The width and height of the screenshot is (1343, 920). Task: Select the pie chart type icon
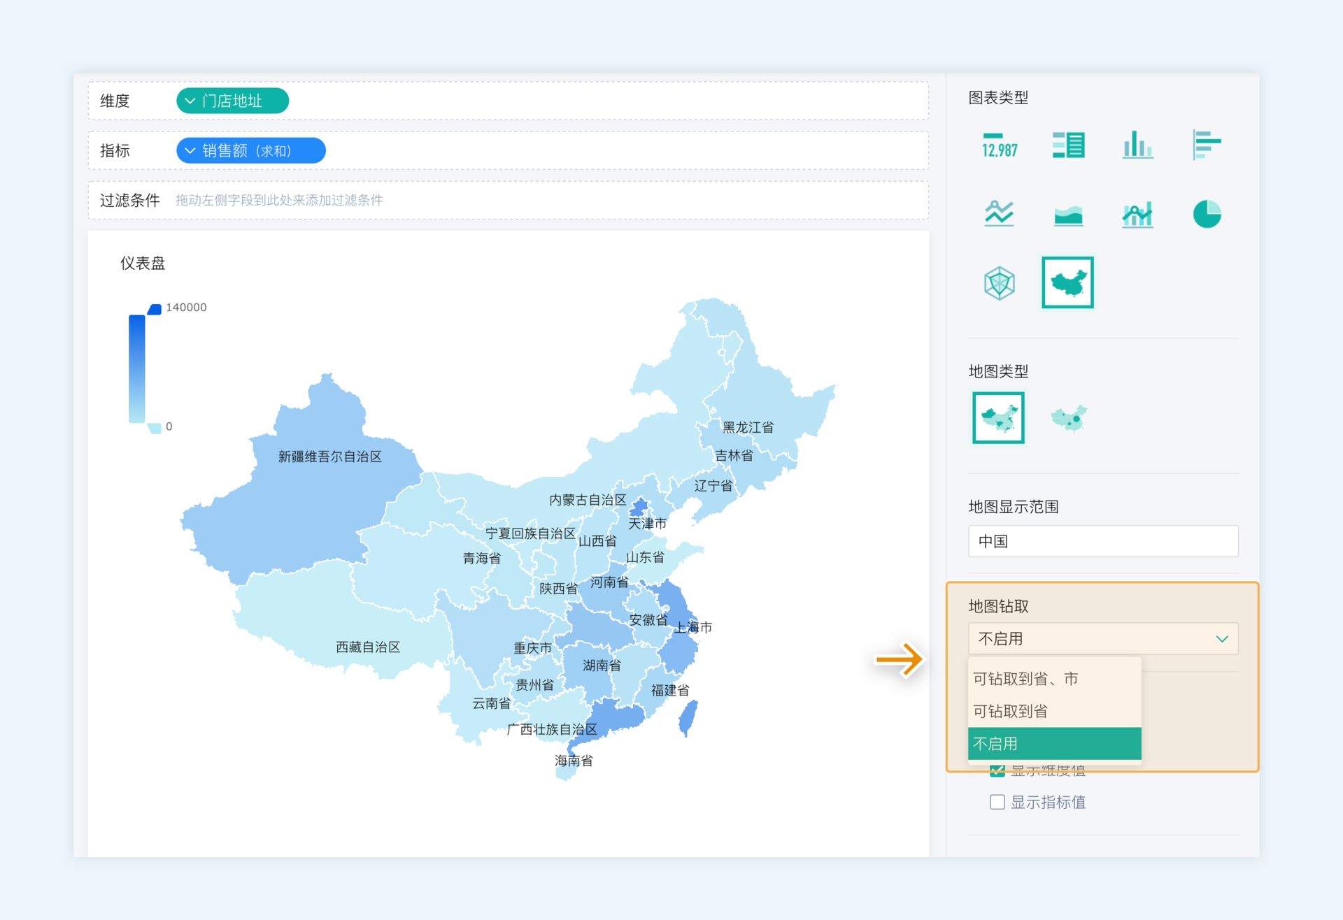point(1207,214)
